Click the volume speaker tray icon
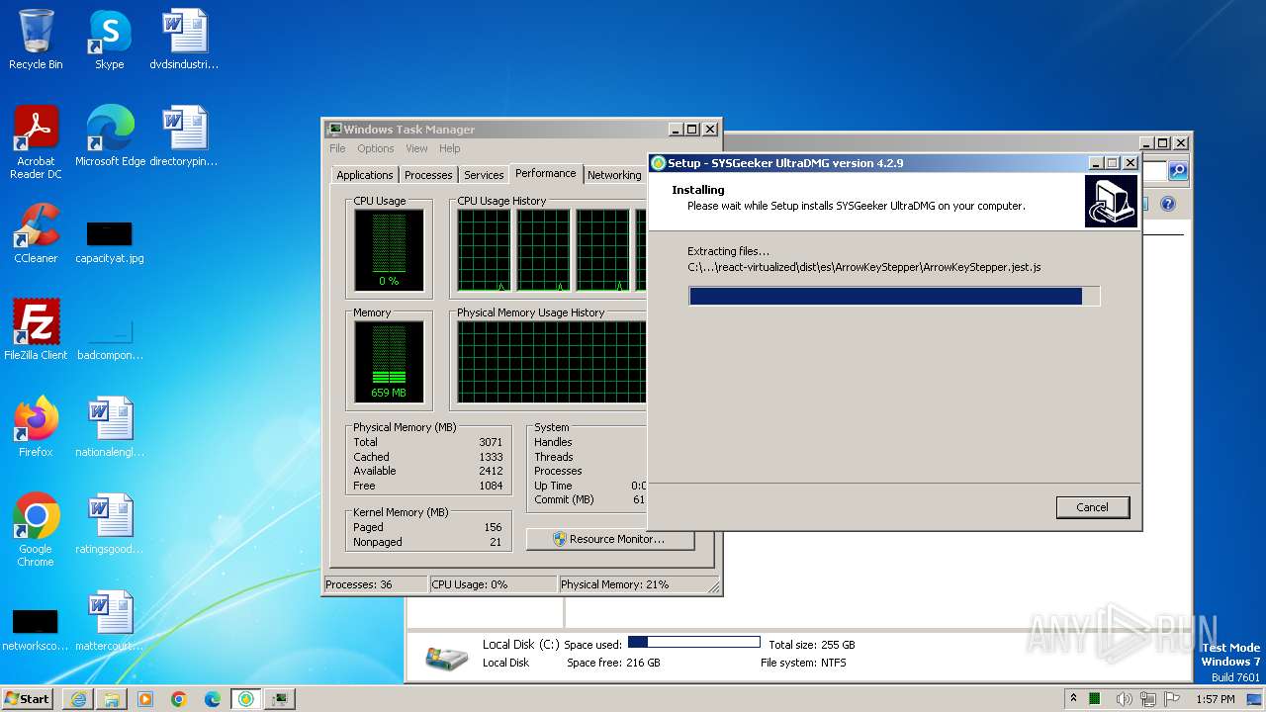Image resolution: width=1266 pixels, height=712 pixels. click(1123, 699)
